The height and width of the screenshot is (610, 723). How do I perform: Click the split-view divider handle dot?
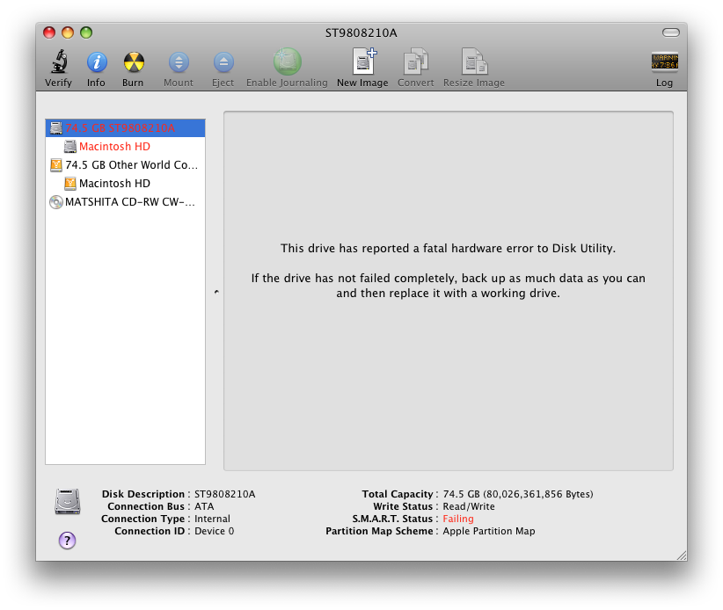coord(216,292)
